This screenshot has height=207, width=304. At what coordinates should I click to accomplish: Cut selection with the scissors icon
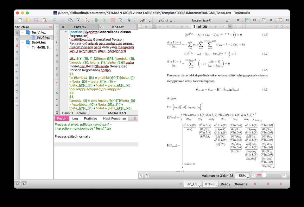coord(78,20)
